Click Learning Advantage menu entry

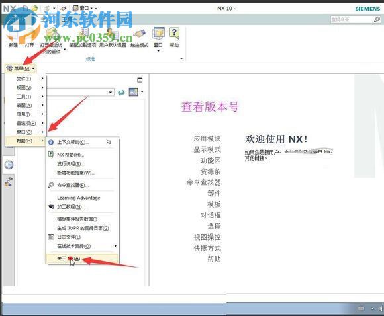pos(82,198)
